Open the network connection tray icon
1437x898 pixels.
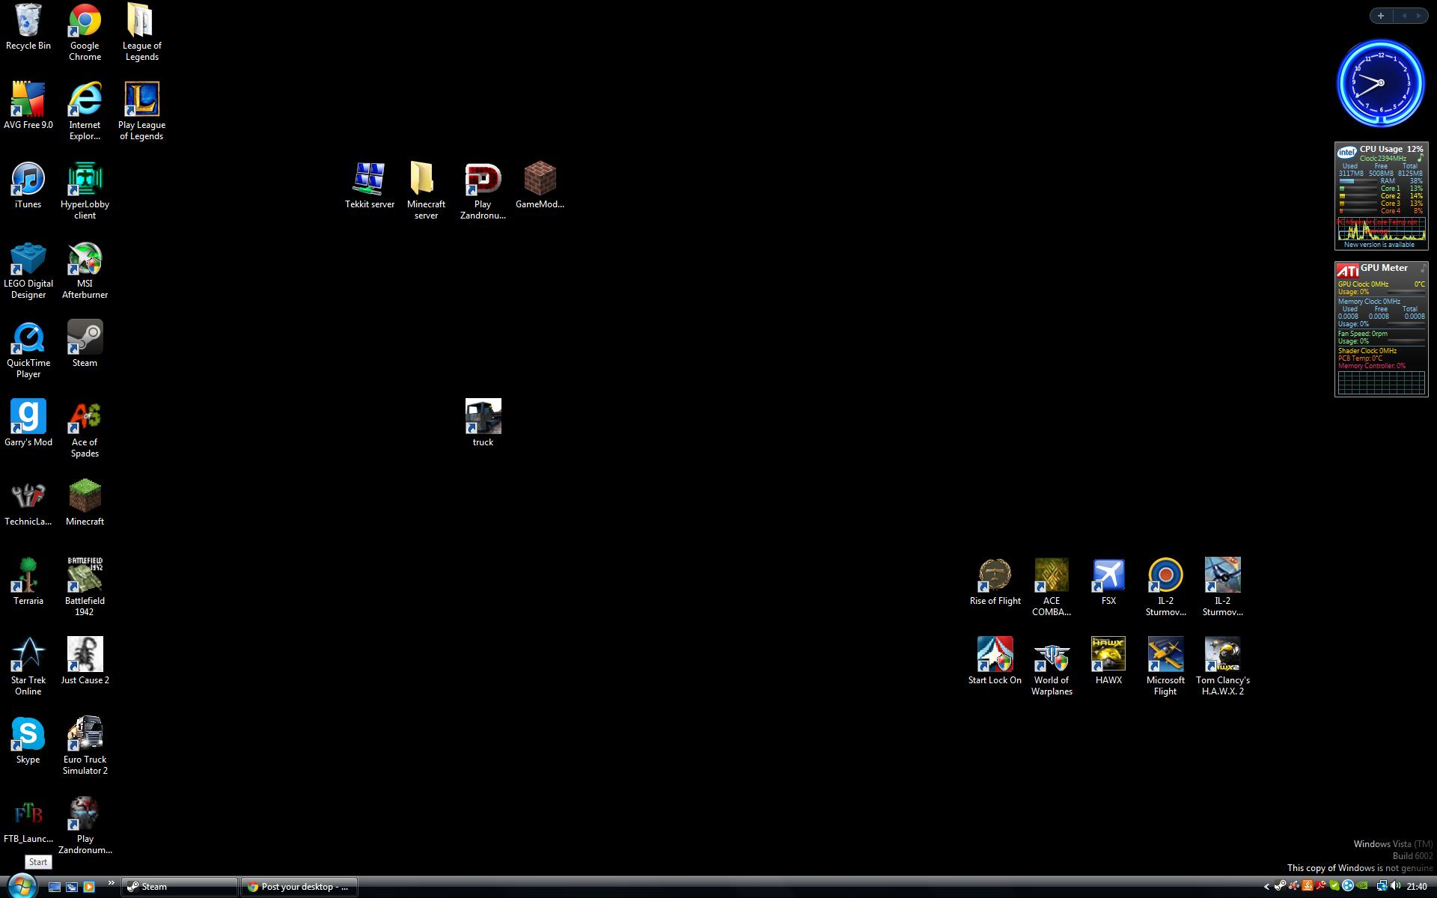[1382, 886]
